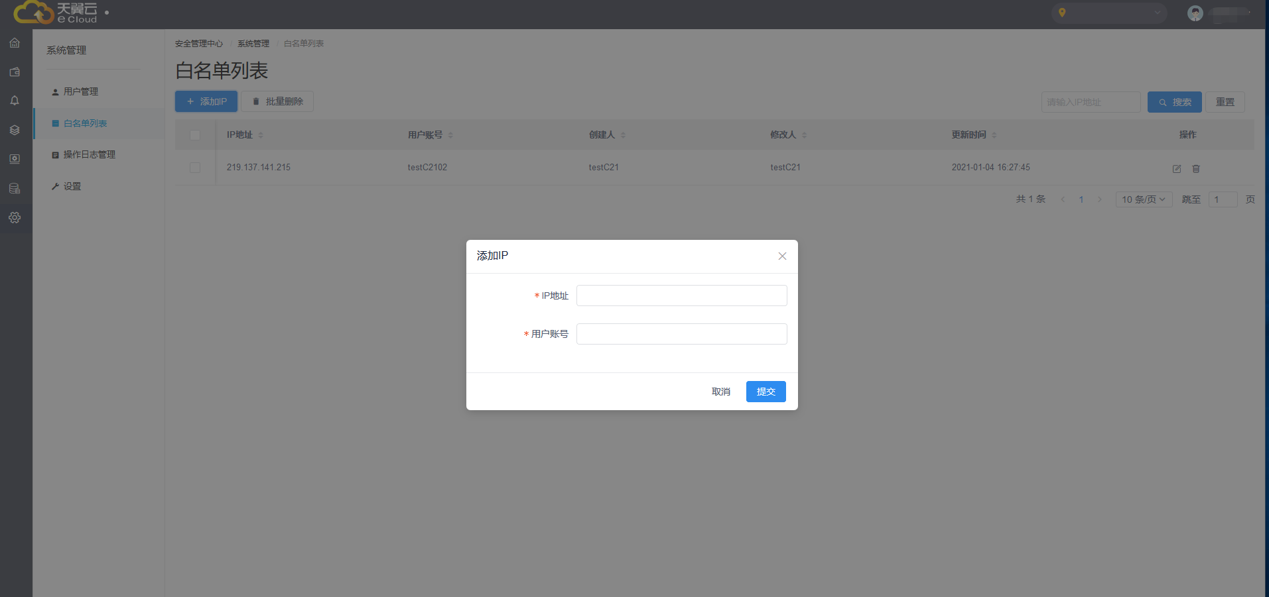Click the gear settings sidebar icon
The height and width of the screenshot is (597, 1269).
(x=15, y=218)
